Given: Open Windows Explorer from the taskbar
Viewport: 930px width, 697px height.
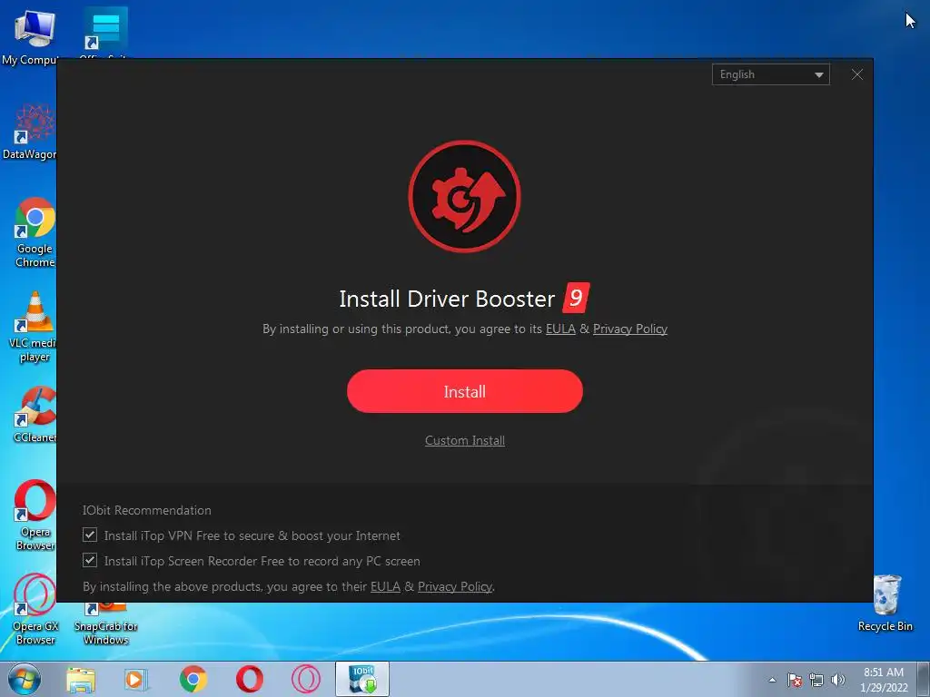Looking at the screenshot, I should [x=81, y=679].
